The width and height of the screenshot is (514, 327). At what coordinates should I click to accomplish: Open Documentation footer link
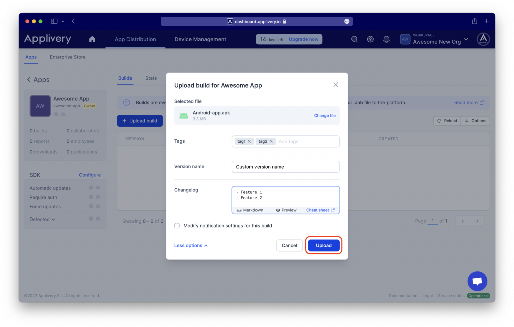click(403, 296)
